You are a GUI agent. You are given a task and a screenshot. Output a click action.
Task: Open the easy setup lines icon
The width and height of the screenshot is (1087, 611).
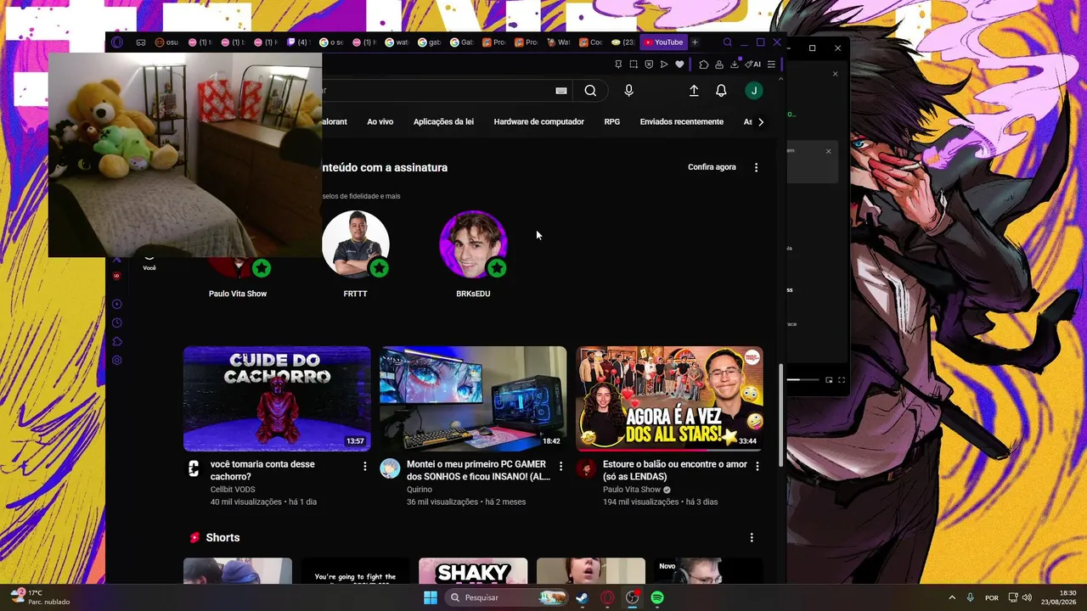pos(771,64)
